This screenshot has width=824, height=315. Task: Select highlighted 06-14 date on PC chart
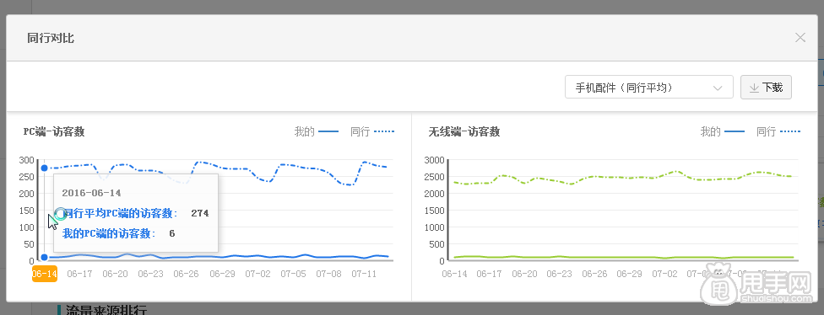click(x=44, y=274)
